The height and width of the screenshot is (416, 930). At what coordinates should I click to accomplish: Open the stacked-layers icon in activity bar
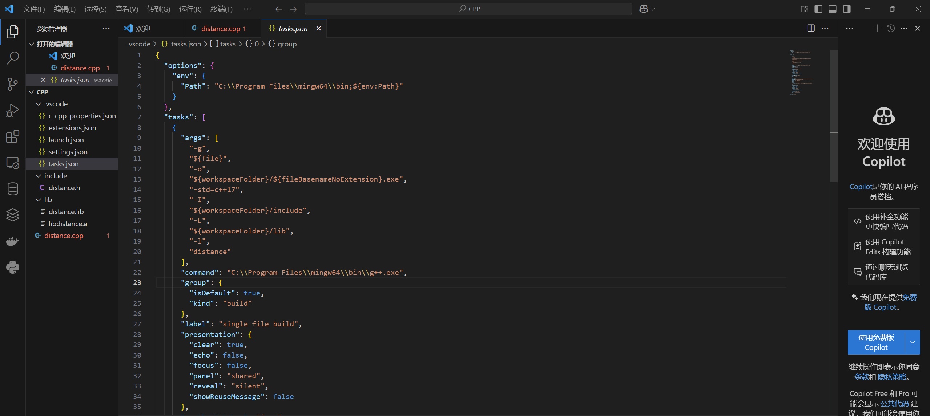(x=13, y=215)
